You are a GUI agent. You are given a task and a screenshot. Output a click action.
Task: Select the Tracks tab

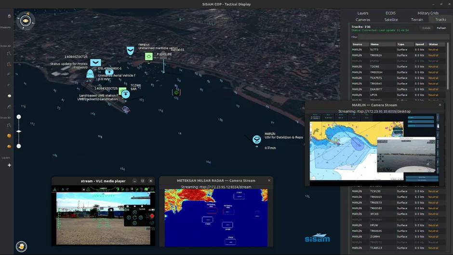click(440, 20)
